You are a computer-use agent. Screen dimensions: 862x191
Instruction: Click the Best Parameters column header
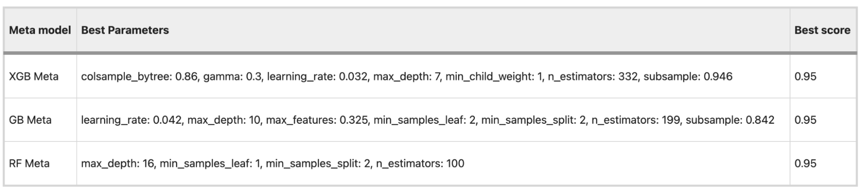point(125,30)
